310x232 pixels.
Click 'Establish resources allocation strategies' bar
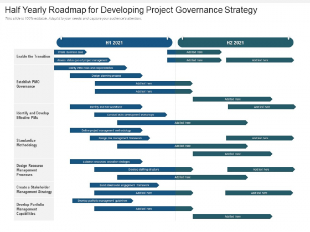pyautogui.click(x=106, y=162)
